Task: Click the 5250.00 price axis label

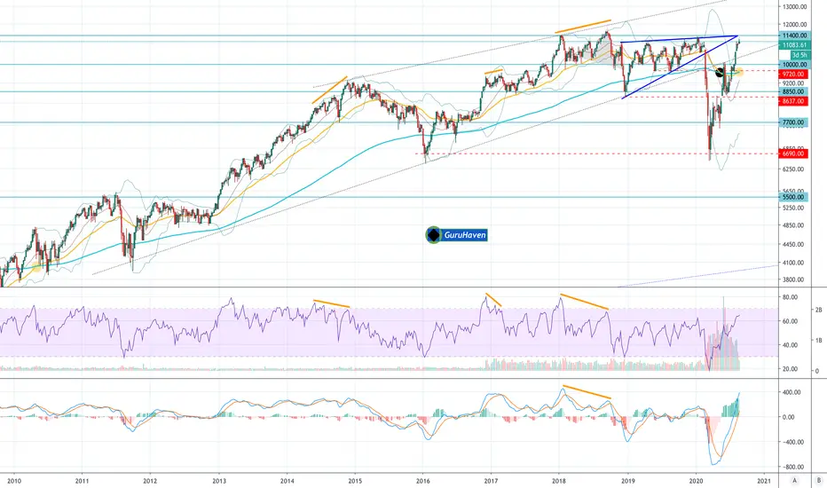Action: point(794,208)
